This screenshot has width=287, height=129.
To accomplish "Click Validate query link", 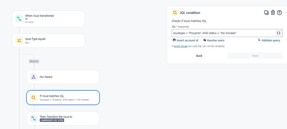I will (269, 40).
